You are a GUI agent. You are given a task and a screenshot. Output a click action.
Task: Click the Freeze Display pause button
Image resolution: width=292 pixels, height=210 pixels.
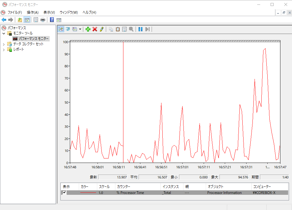pyautogui.click(x=140, y=29)
